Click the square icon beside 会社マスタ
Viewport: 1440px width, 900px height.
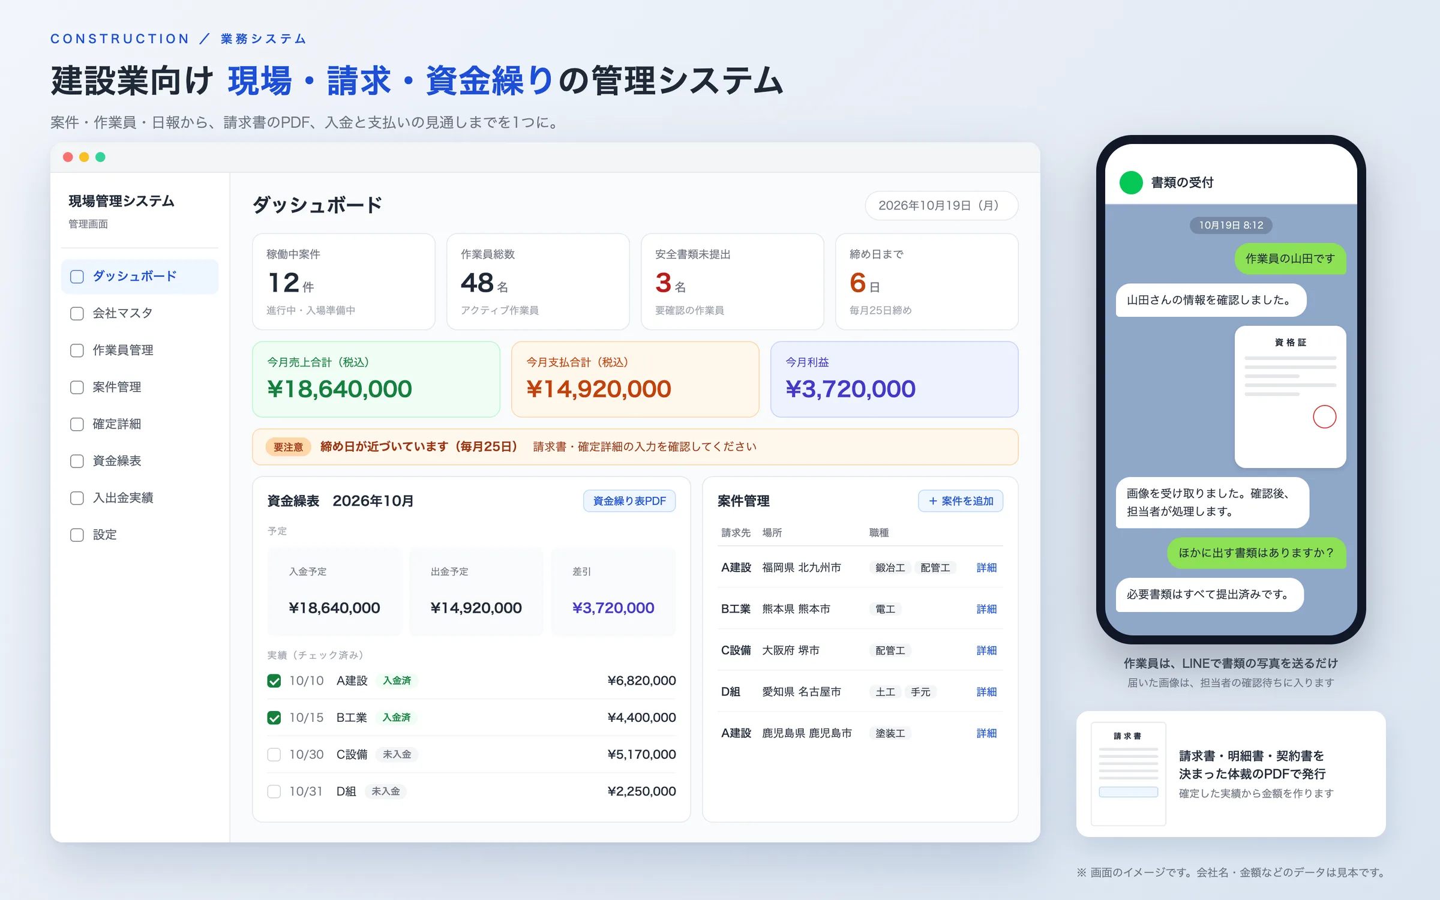coord(77,314)
